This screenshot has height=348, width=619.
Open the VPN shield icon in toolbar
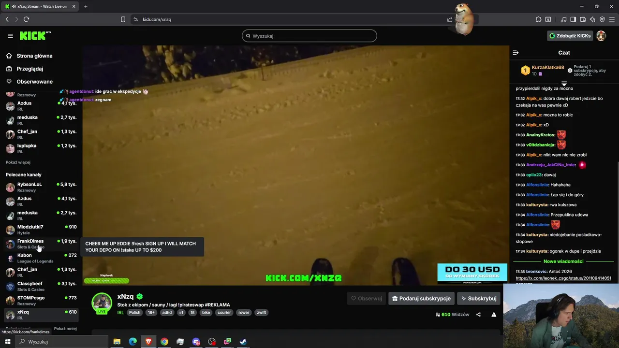[x=602, y=19]
